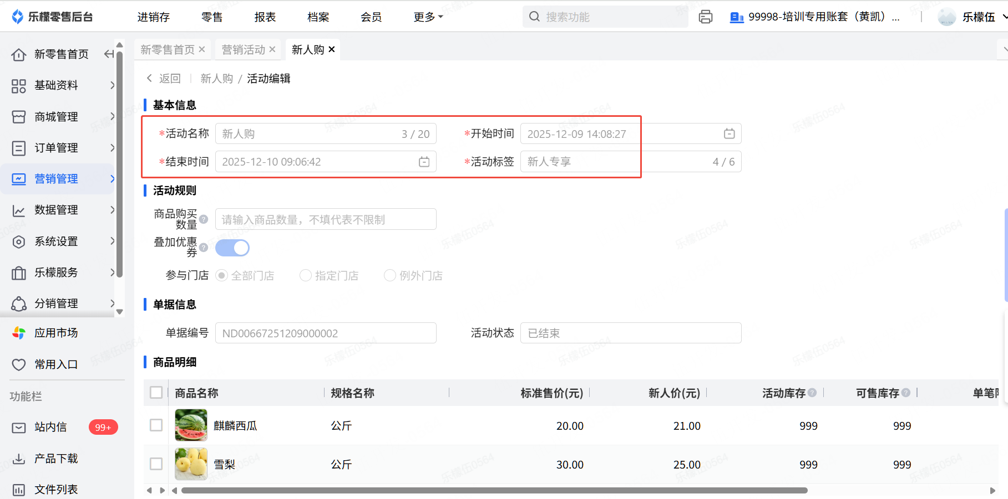Click the 系统设置 gear icon
The image size is (1008, 499).
click(19, 241)
